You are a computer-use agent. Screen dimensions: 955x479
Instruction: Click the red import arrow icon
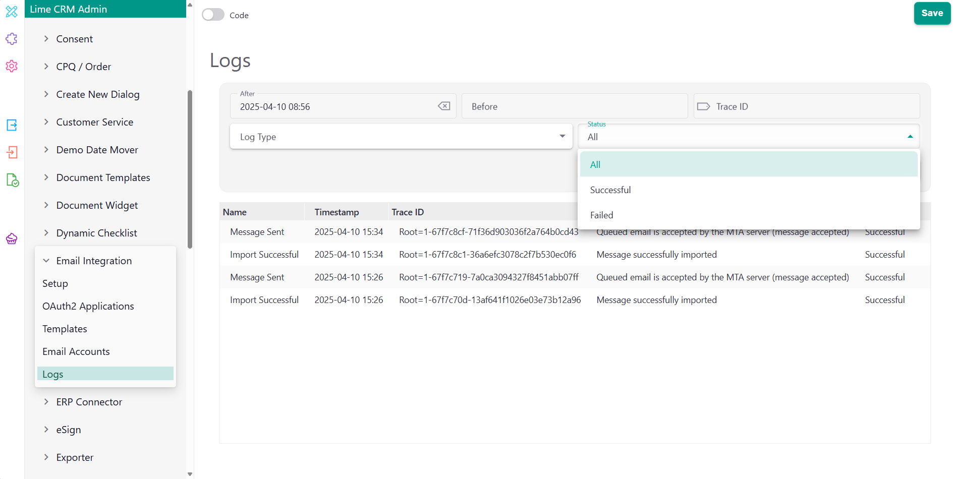[x=12, y=152]
